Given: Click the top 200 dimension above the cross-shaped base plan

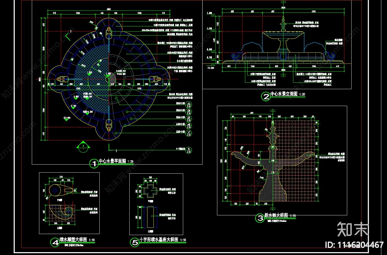Looking at the screenshot, I should tap(150, 178).
